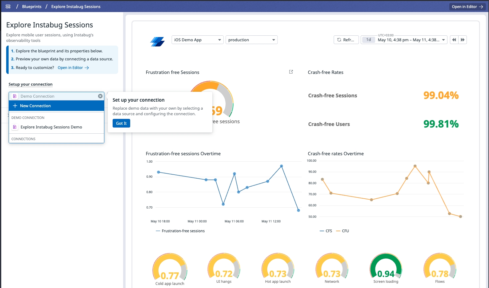Open the iOS Demo App dropdown
The width and height of the screenshot is (489, 288).
pyautogui.click(x=197, y=40)
